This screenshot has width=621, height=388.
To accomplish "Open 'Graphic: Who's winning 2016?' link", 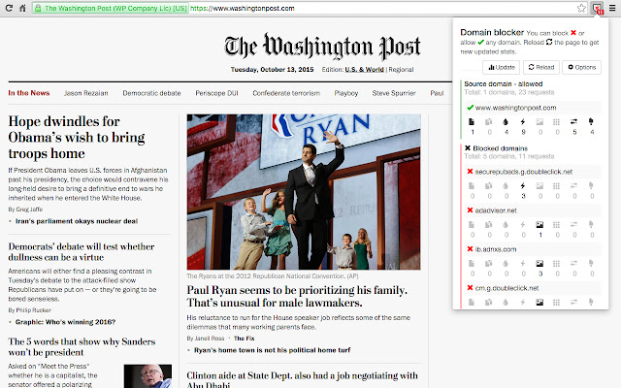I will 65,322.
